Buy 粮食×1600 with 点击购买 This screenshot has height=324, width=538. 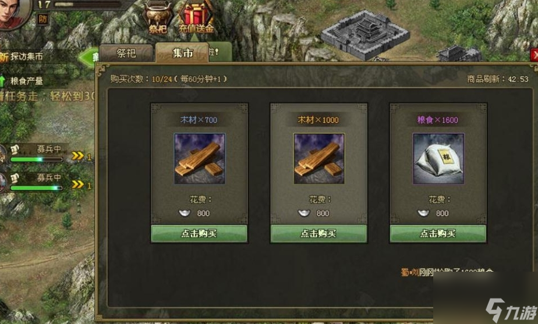(x=438, y=233)
